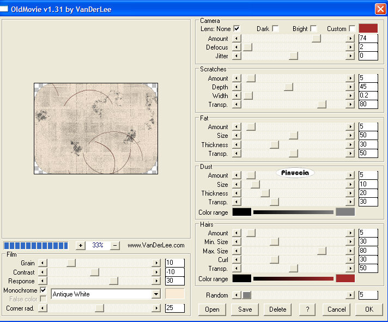Viewport: 388px width, 322px height.
Task: Click right arrow of Hairs Curl slider
Action: [x=350, y=260]
